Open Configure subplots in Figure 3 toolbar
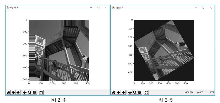This screenshot has width=220, height=103. [x=34, y=92]
